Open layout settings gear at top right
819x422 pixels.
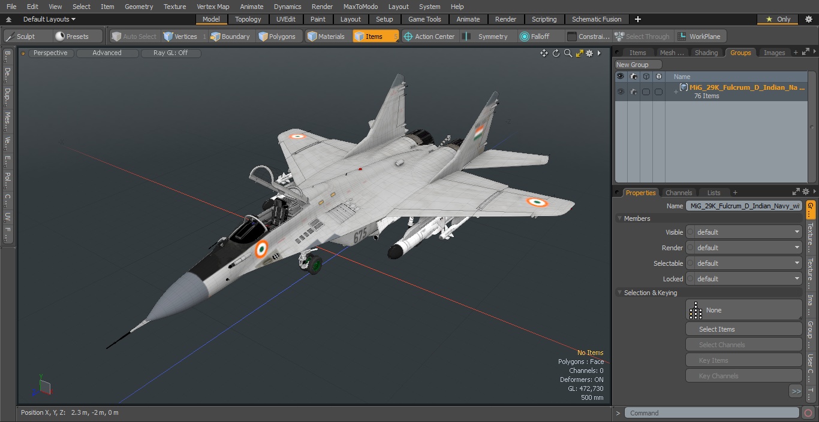(x=808, y=19)
